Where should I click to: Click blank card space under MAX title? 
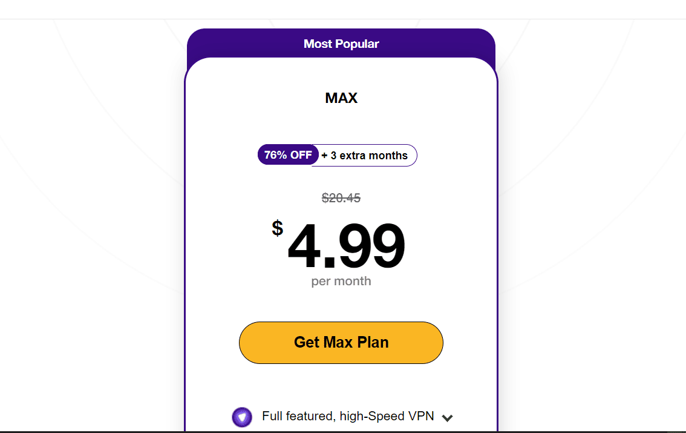click(x=341, y=125)
